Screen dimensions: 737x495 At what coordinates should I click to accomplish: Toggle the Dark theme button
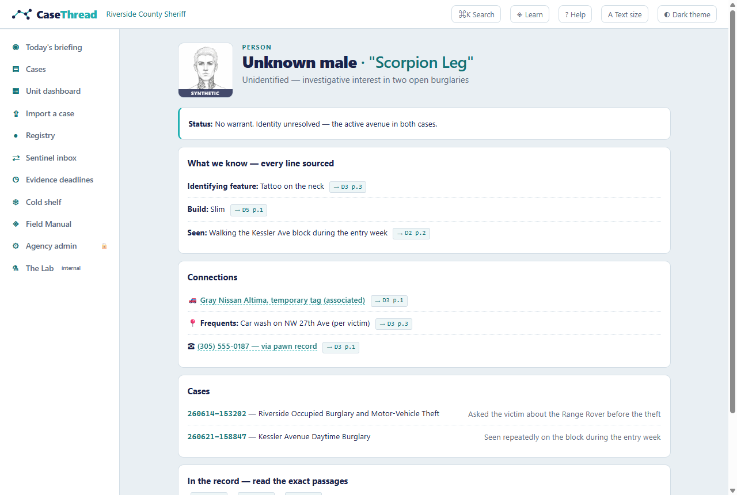coord(687,14)
